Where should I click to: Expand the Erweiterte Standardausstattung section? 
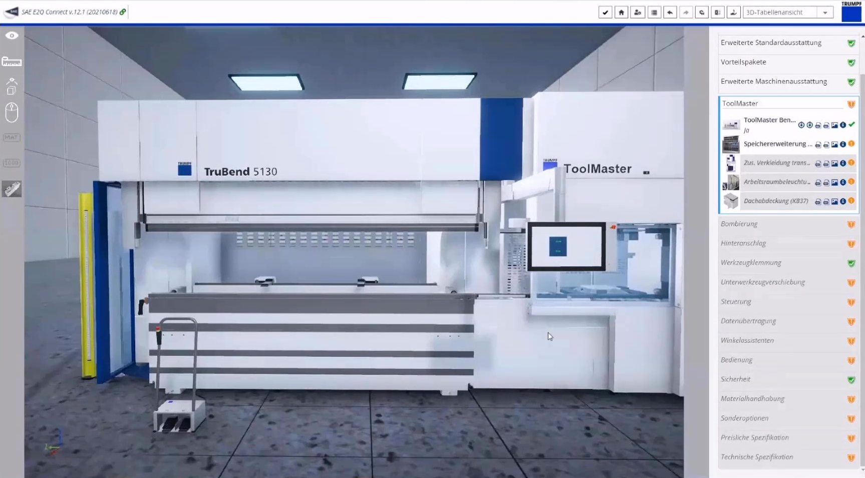[788, 43]
